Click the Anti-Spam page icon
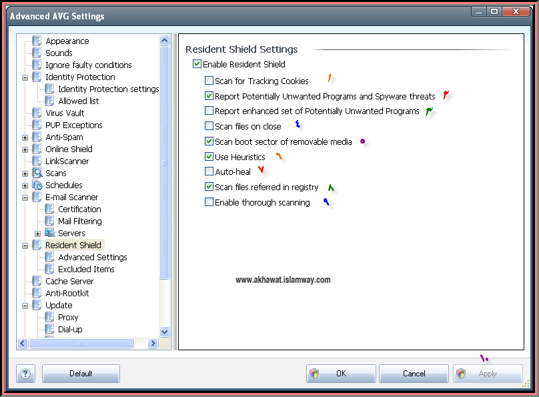Viewport: 539px width, 397px height. [37, 137]
